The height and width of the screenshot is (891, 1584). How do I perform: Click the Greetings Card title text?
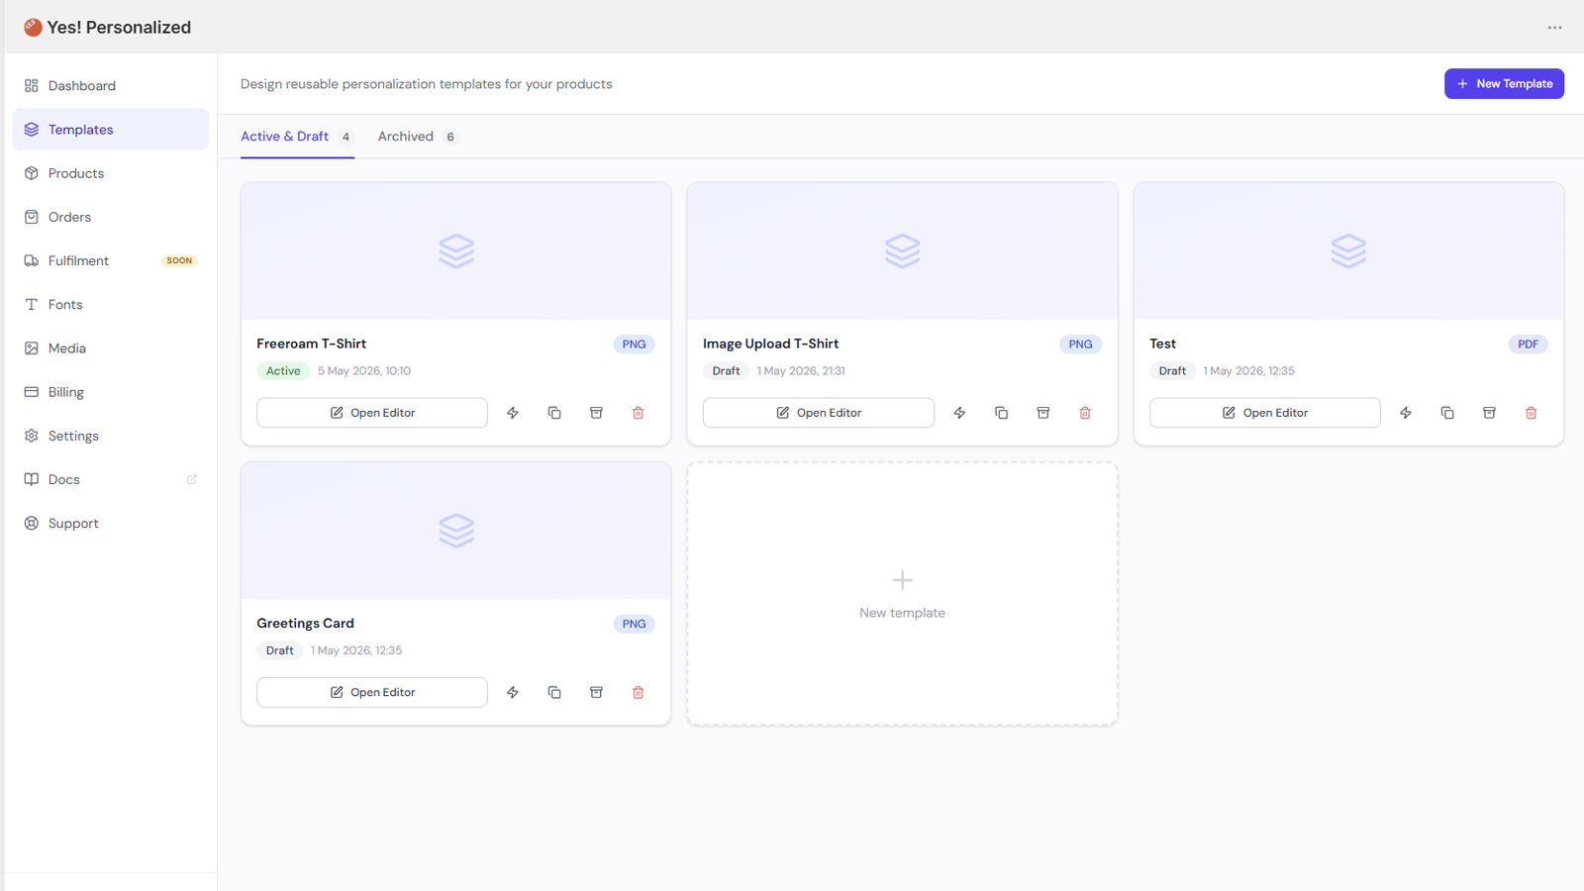click(305, 624)
